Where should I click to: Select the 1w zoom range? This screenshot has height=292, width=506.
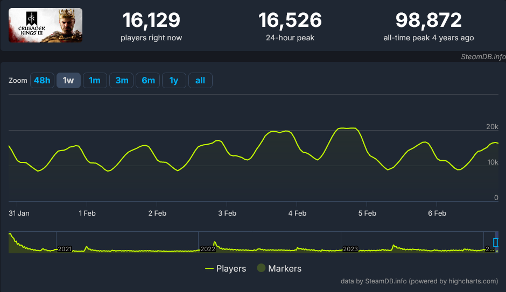68,80
